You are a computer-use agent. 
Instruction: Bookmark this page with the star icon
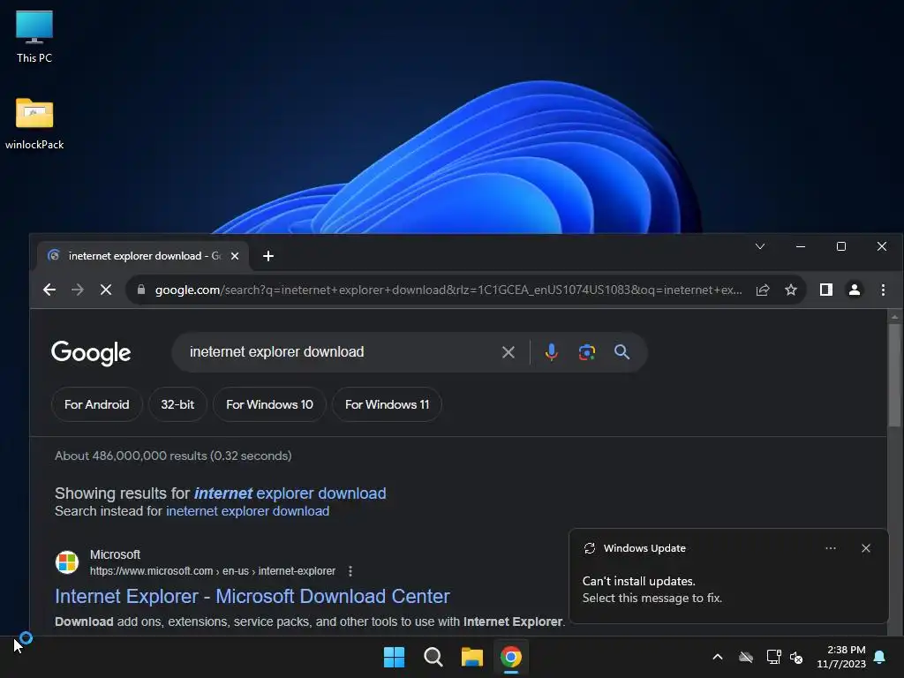(791, 290)
